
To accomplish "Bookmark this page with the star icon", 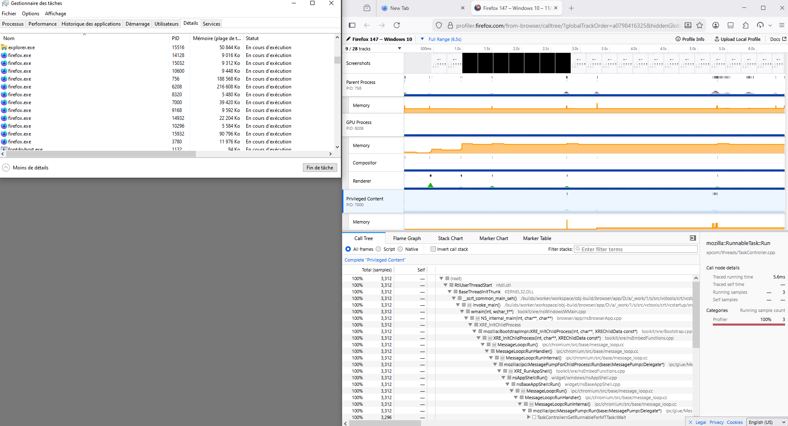I will [x=700, y=25].
